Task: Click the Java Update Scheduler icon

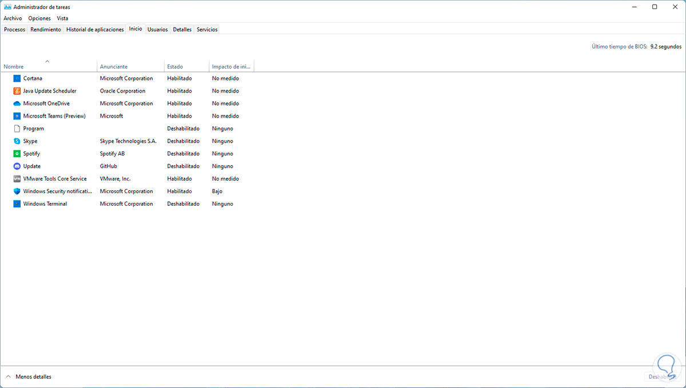Action: [x=17, y=91]
